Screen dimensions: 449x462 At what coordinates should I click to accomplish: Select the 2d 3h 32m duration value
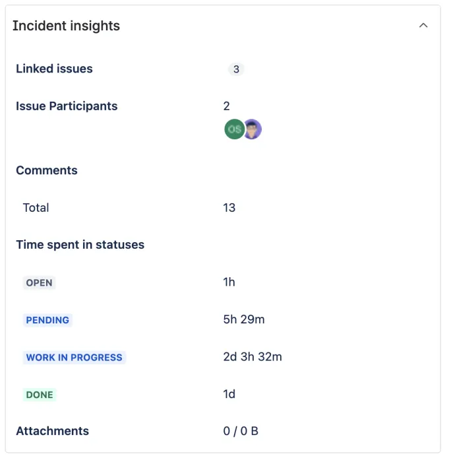pyautogui.click(x=253, y=357)
